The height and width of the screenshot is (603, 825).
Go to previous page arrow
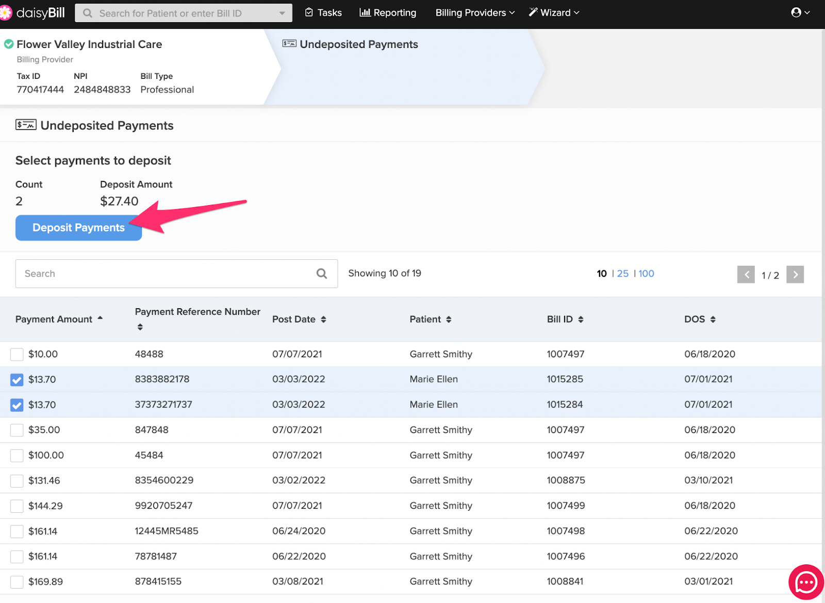click(x=746, y=275)
